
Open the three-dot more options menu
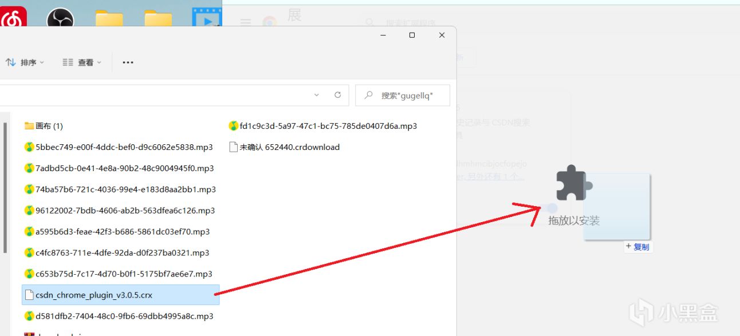(x=128, y=62)
